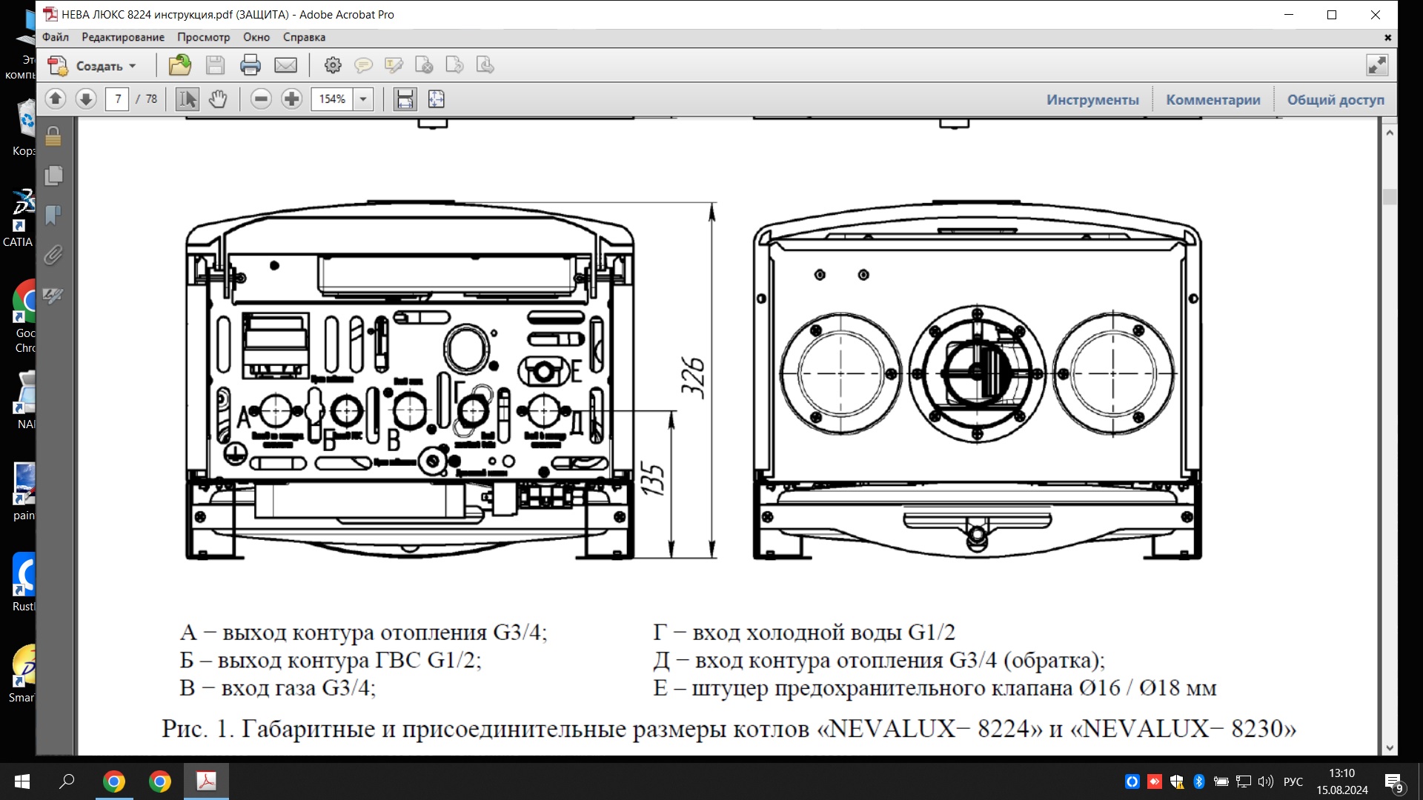Screen dimensions: 1423x800
Task: Open Chrome from the taskbar
Action: pos(114,781)
